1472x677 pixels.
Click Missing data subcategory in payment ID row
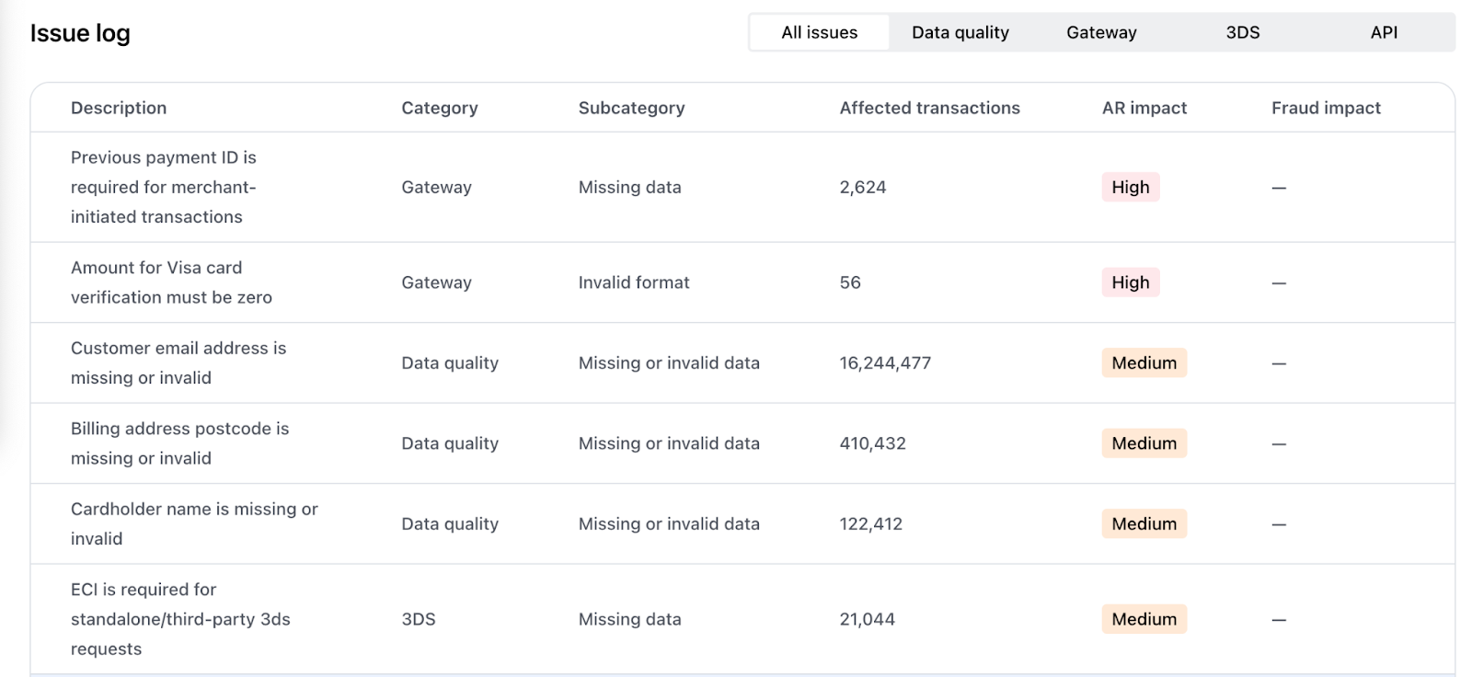[x=630, y=187]
